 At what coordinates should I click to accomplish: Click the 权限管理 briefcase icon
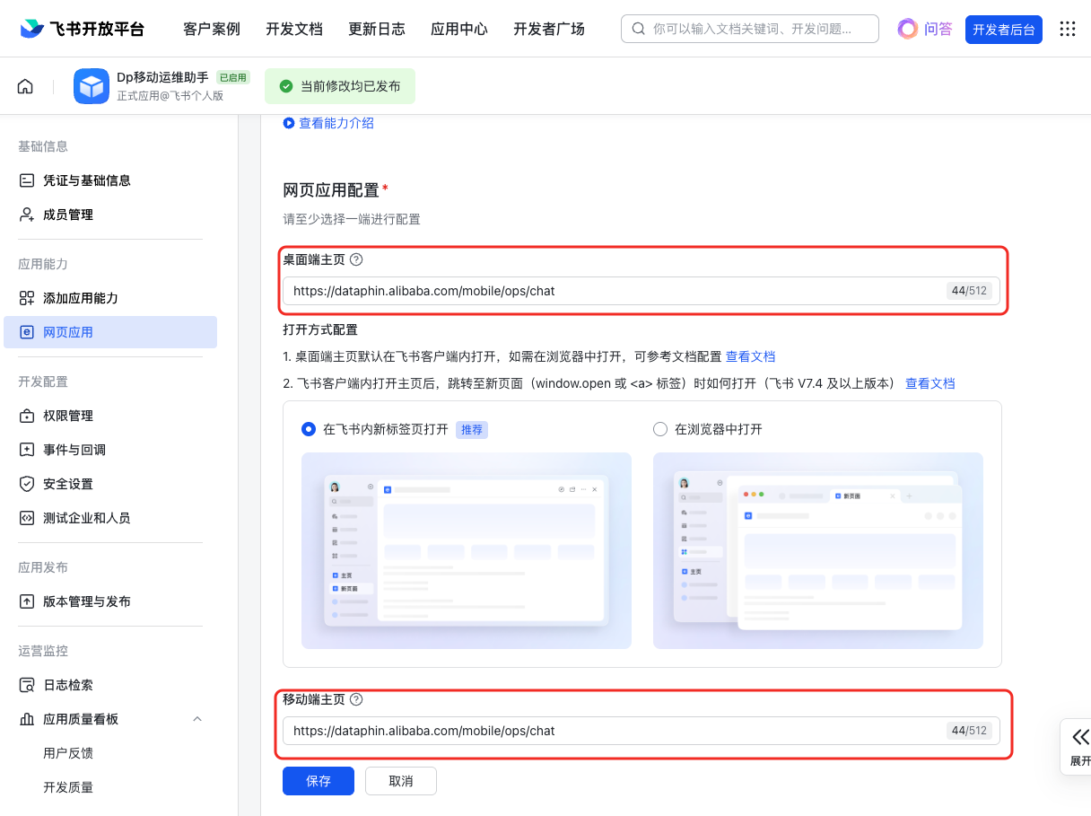(27, 416)
